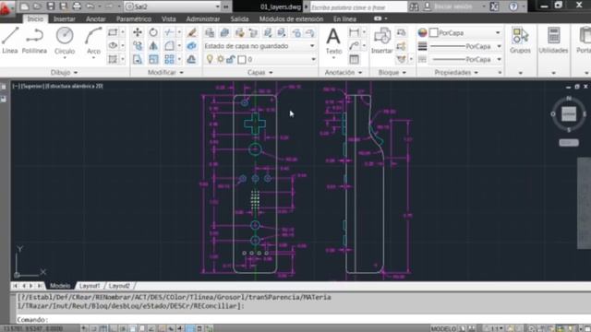Click the Comando command line input
The width and height of the screenshot is (591, 332).
(302, 319)
